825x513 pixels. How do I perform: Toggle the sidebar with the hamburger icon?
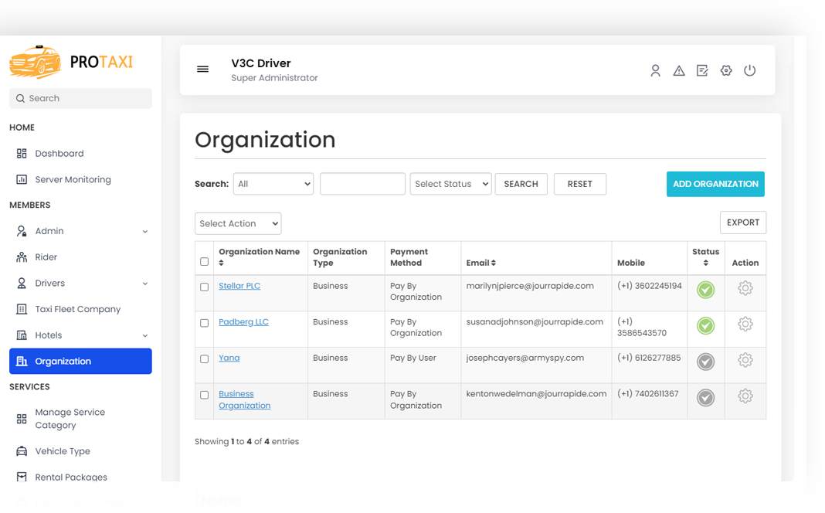[202, 69]
